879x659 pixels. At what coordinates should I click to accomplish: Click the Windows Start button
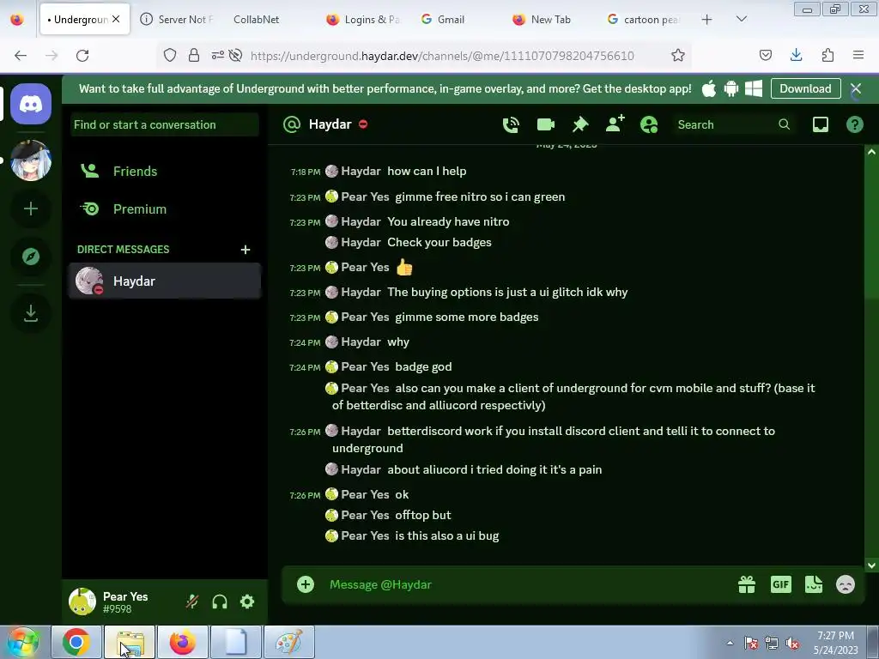tap(23, 642)
